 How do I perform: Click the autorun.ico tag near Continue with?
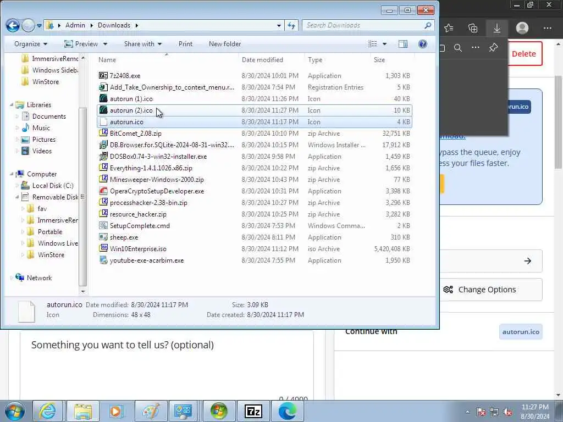(x=521, y=332)
